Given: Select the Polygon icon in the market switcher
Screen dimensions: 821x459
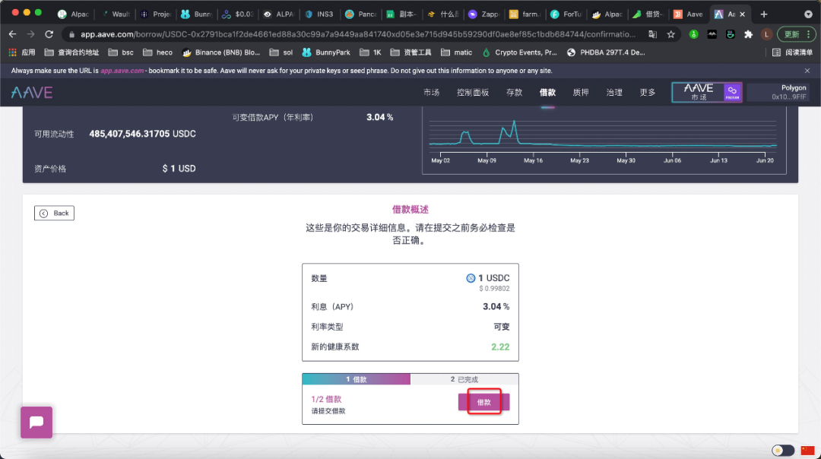Looking at the screenshot, I should 731,92.
